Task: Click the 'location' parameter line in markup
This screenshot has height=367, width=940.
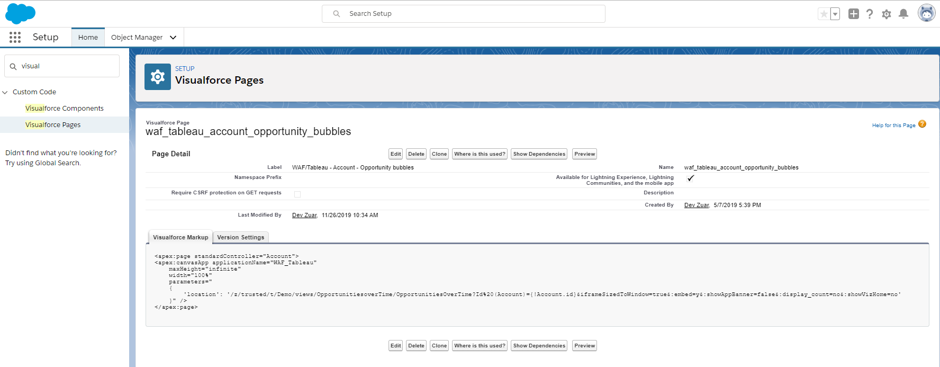Action: (x=542, y=294)
